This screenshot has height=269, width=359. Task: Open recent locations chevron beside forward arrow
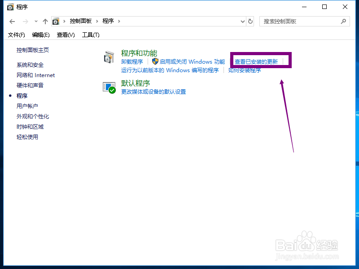coord(35,21)
